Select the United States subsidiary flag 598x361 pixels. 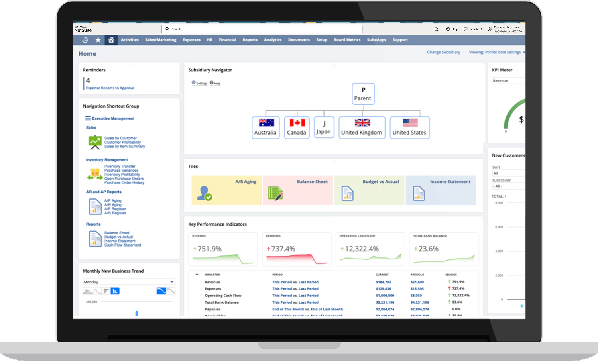410,123
